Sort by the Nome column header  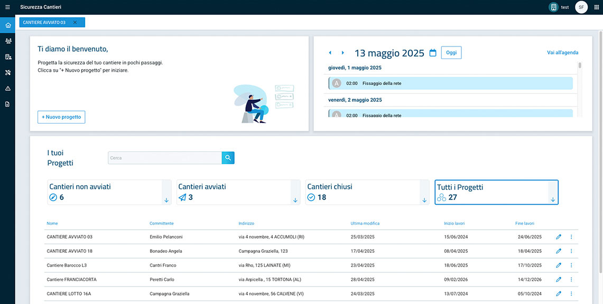(x=52, y=223)
